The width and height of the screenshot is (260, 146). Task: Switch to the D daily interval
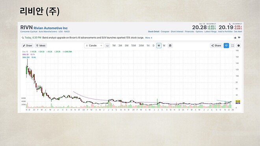154,46
